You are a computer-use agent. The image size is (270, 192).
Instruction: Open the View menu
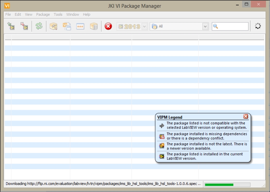pos(29,14)
